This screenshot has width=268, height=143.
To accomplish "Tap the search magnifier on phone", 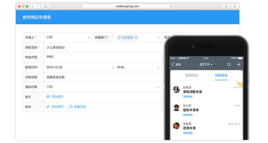I will [229, 64].
